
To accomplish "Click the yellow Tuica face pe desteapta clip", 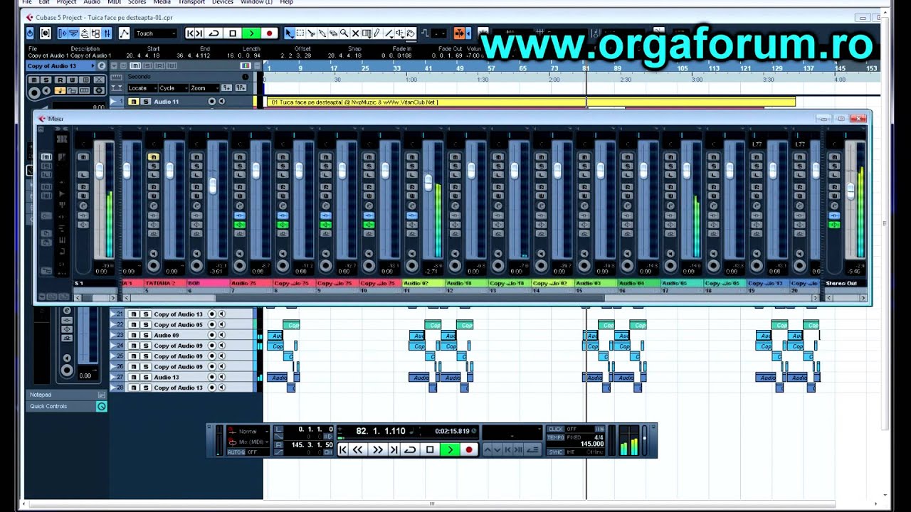I will 531,102.
